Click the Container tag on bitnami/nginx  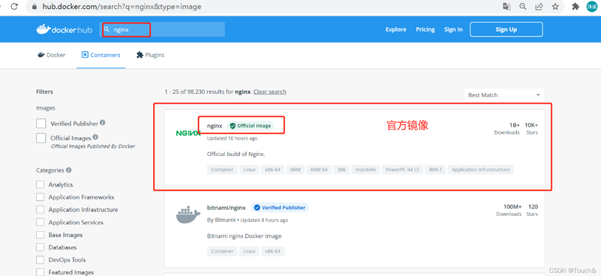coord(222,251)
